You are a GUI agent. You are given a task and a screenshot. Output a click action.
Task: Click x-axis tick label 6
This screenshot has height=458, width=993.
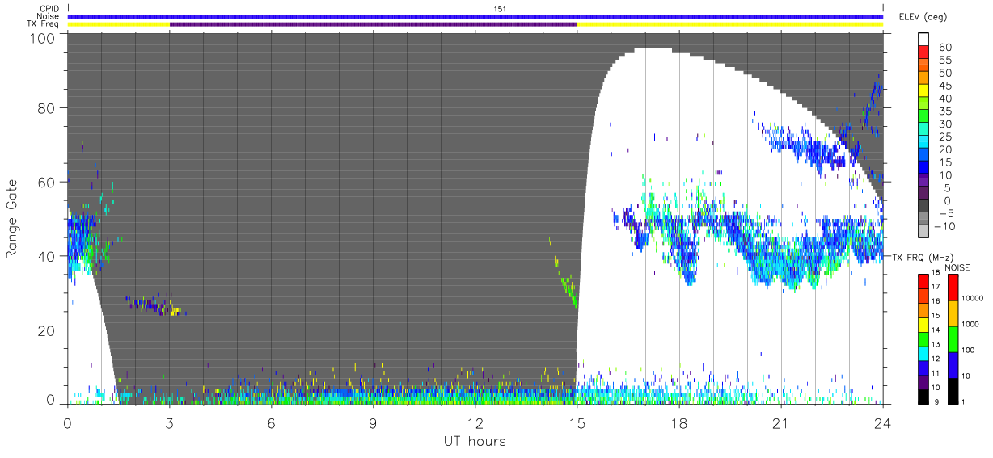(271, 423)
